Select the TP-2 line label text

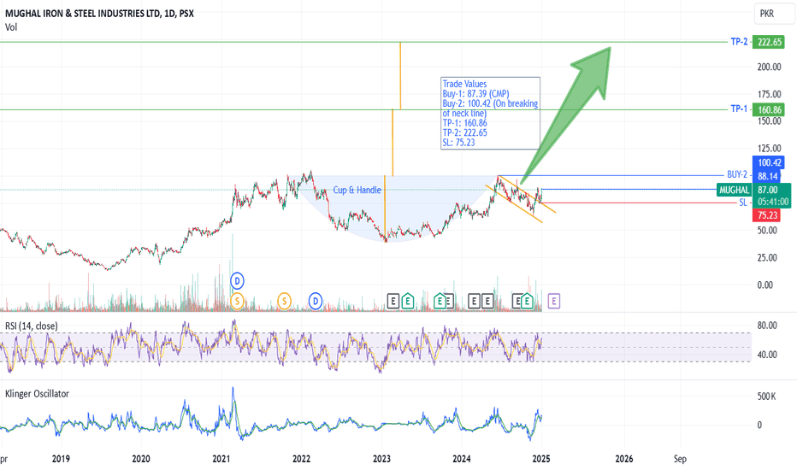739,42
